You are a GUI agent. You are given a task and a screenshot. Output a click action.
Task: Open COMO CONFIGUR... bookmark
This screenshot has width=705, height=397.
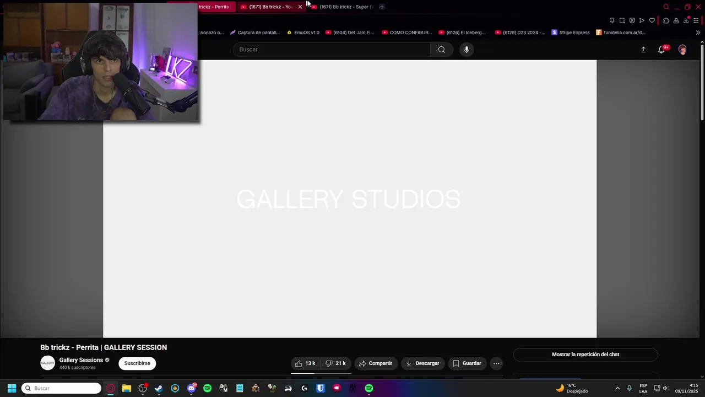406,33
